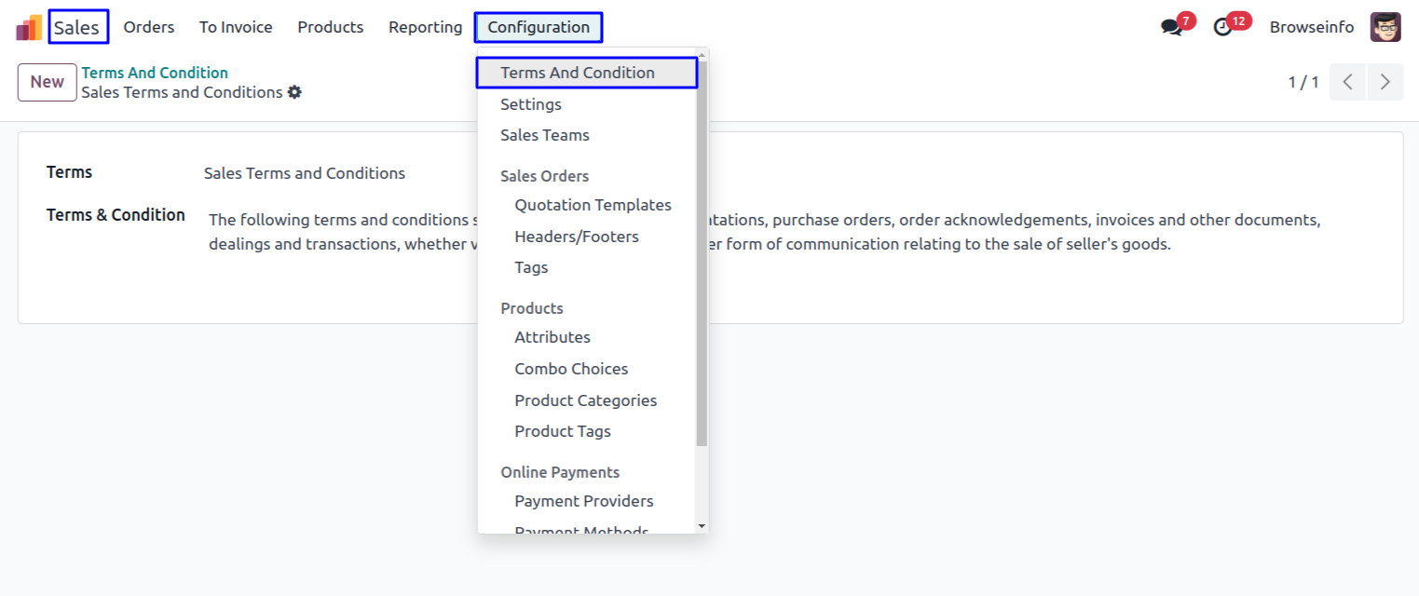
Task: Open the Orders menu
Action: (x=149, y=27)
